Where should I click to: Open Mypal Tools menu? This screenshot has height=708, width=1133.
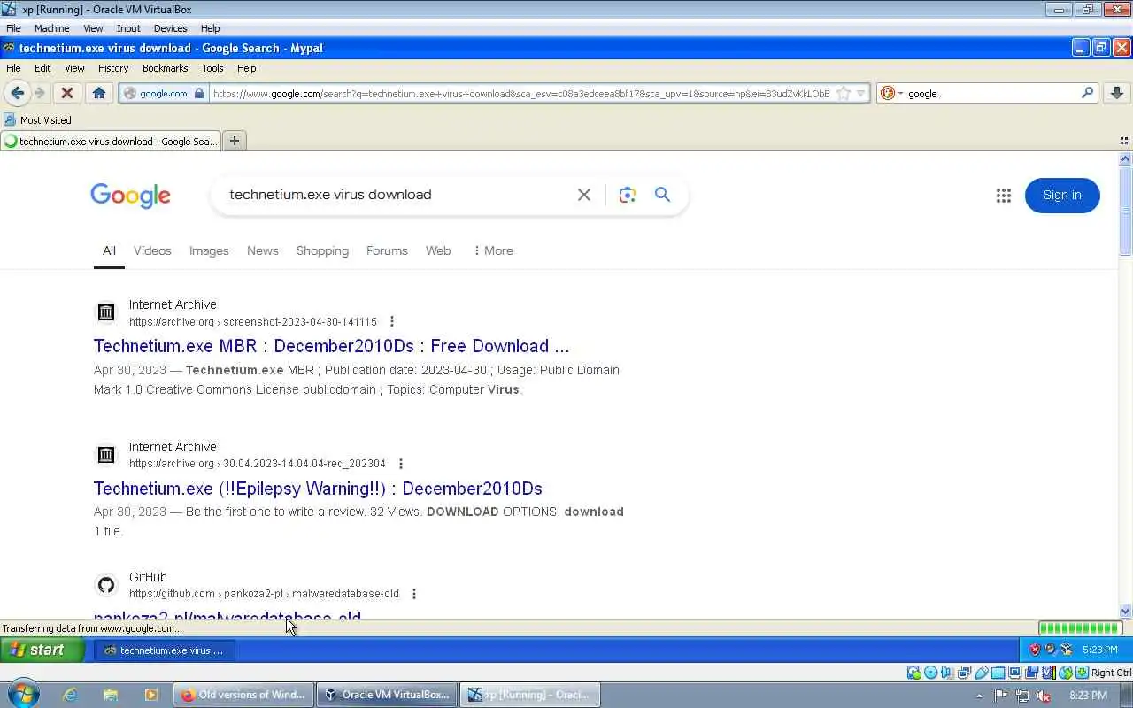click(212, 68)
